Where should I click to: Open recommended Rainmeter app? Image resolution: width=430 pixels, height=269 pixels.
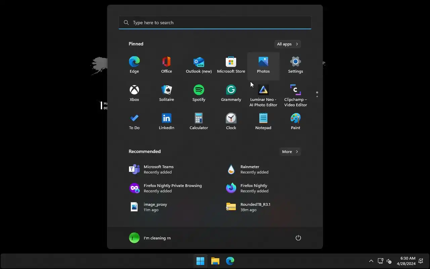click(263, 169)
